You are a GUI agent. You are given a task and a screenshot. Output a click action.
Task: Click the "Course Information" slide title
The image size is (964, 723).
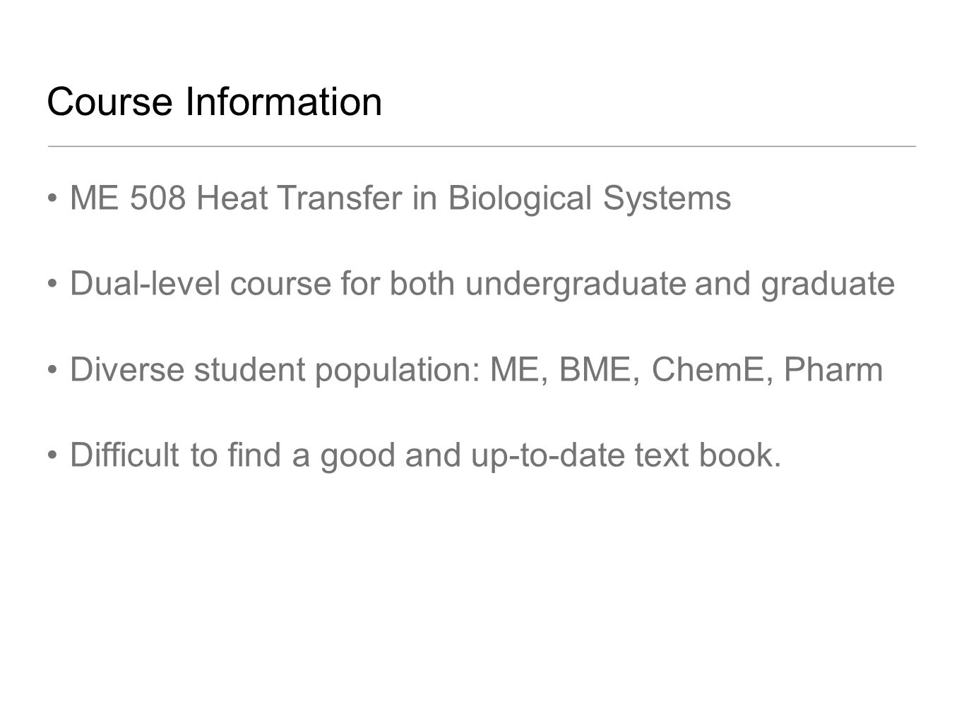click(214, 102)
